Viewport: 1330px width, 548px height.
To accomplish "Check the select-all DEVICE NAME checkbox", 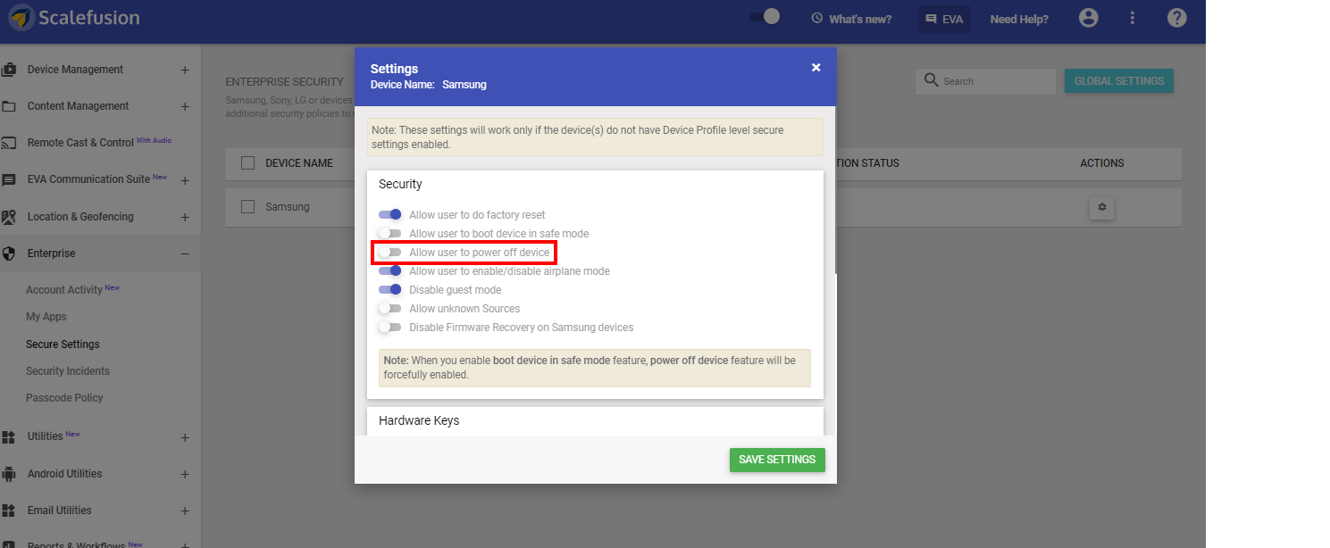I will 248,162.
